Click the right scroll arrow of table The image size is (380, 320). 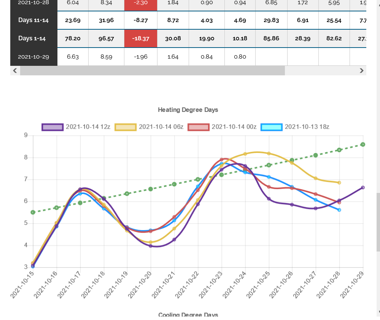coord(361,70)
